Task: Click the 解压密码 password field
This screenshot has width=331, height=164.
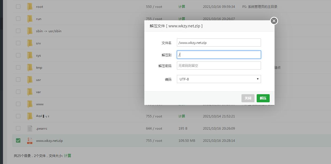Action: point(219,65)
